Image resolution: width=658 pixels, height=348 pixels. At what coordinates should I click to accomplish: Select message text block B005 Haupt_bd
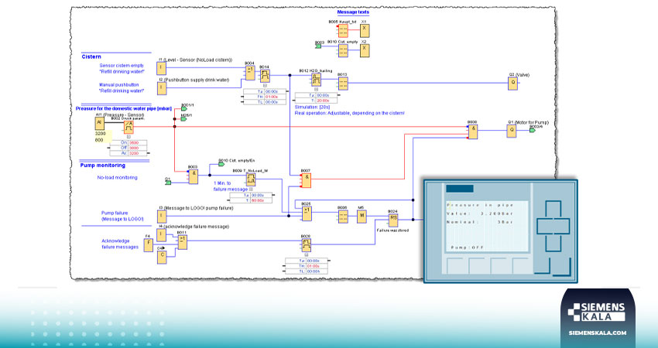[343, 31]
